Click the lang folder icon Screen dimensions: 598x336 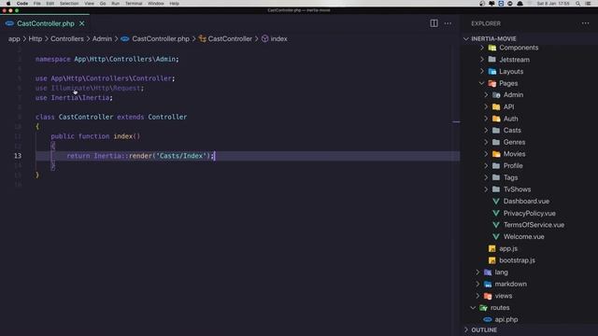coord(488,272)
